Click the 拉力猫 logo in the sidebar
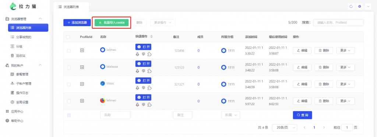The height and width of the screenshot is (137, 377). click(x=23, y=7)
